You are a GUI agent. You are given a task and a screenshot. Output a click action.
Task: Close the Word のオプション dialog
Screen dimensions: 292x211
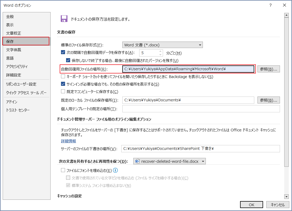pos(284,5)
